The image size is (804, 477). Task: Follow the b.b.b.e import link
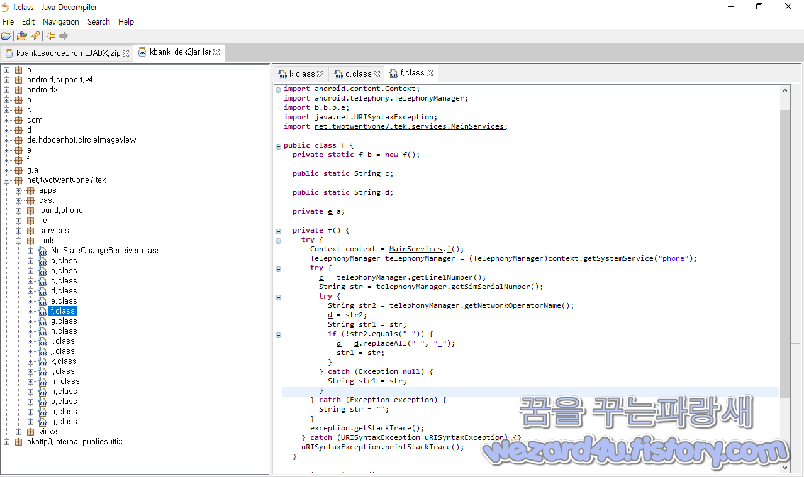pos(330,107)
